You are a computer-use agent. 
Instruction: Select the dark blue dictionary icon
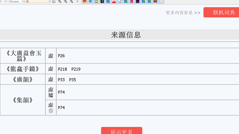(x=138, y=1)
